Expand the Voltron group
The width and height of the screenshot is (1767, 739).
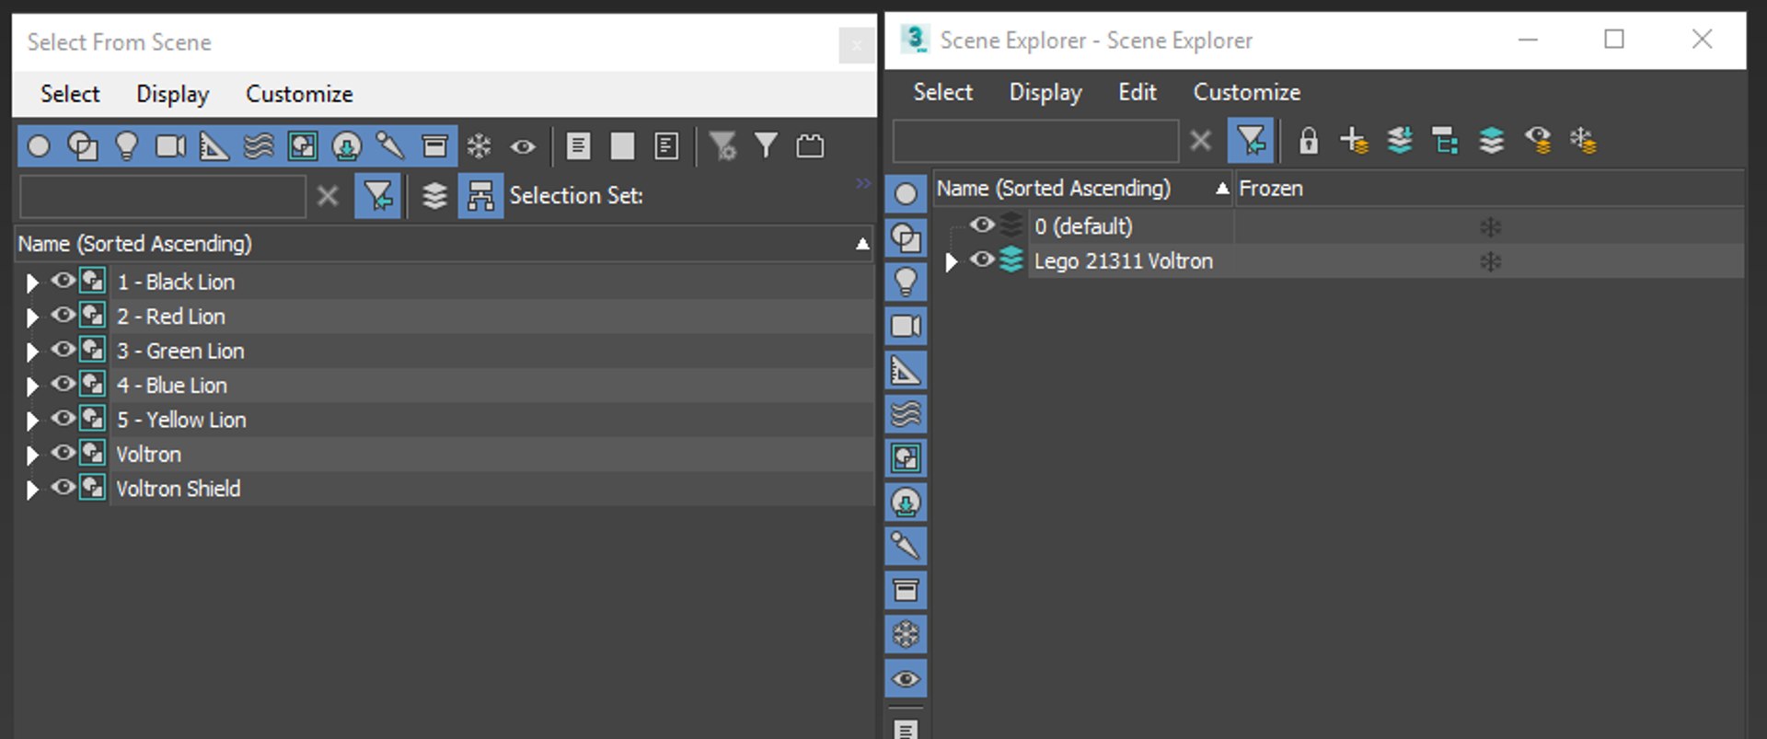tap(32, 455)
